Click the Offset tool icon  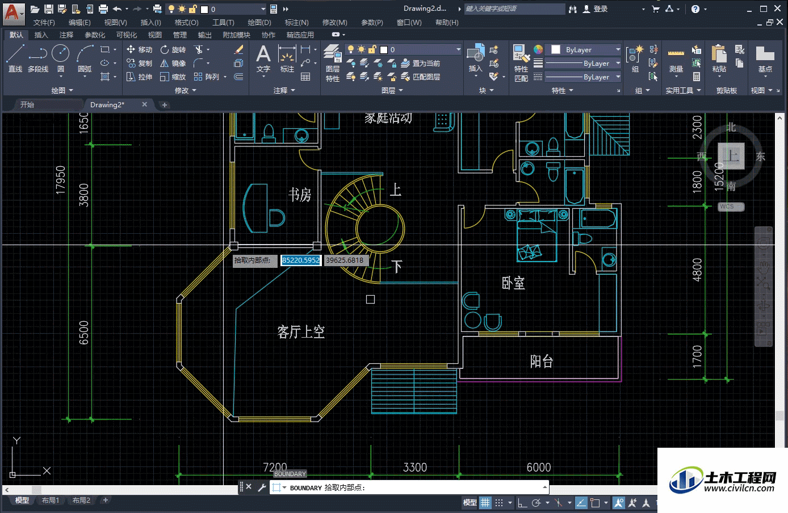coord(239,77)
